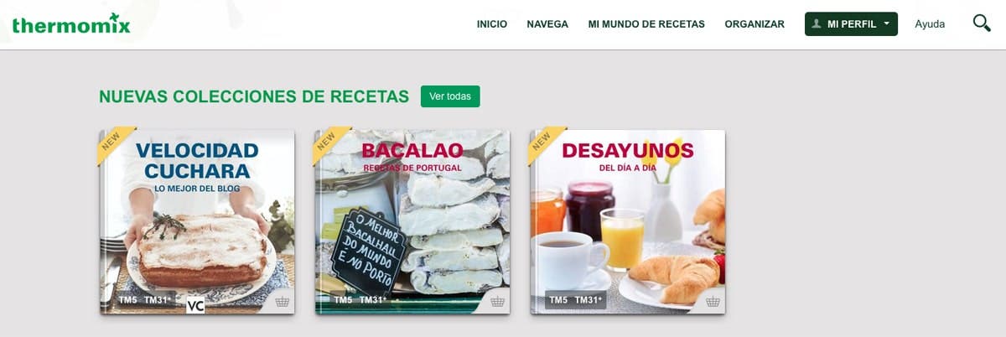Open the Ayuda link
The width and height of the screenshot is (1006, 337).
coord(930,24)
